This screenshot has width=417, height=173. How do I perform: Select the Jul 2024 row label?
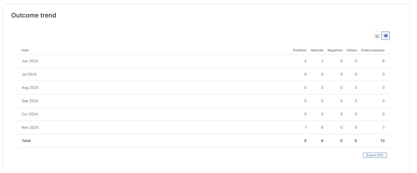tap(29, 74)
